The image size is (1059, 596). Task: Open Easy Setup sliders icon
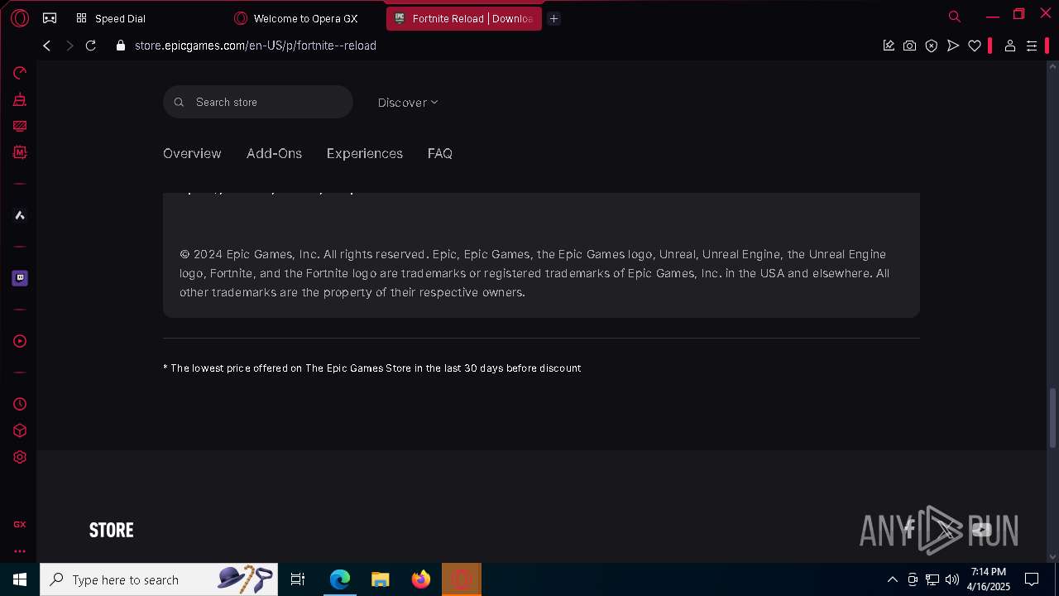coord(1032,46)
